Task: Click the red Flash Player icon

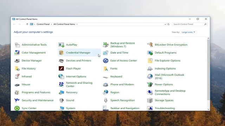Action: tap(61, 69)
